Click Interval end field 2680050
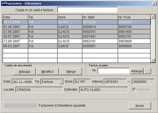The width and height of the screenshot is (158, 113). click(143, 82)
